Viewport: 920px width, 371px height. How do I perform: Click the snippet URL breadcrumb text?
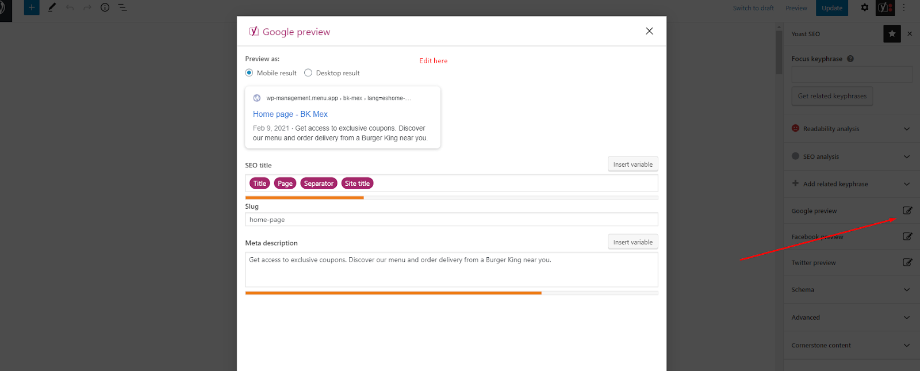pyautogui.click(x=339, y=98)
